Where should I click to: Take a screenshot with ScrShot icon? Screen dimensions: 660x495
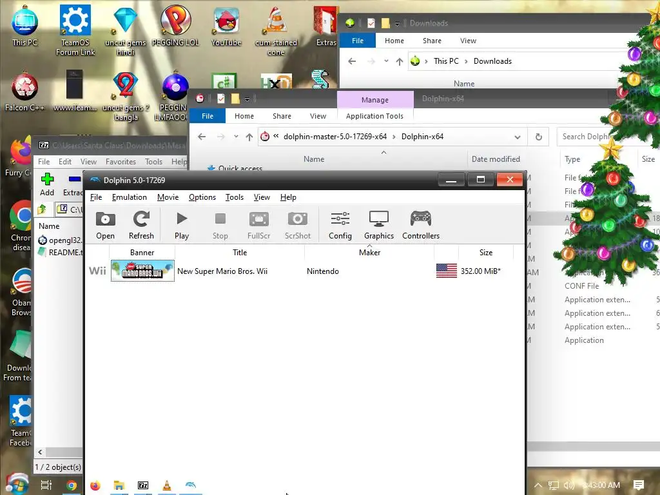pos(298,226)
